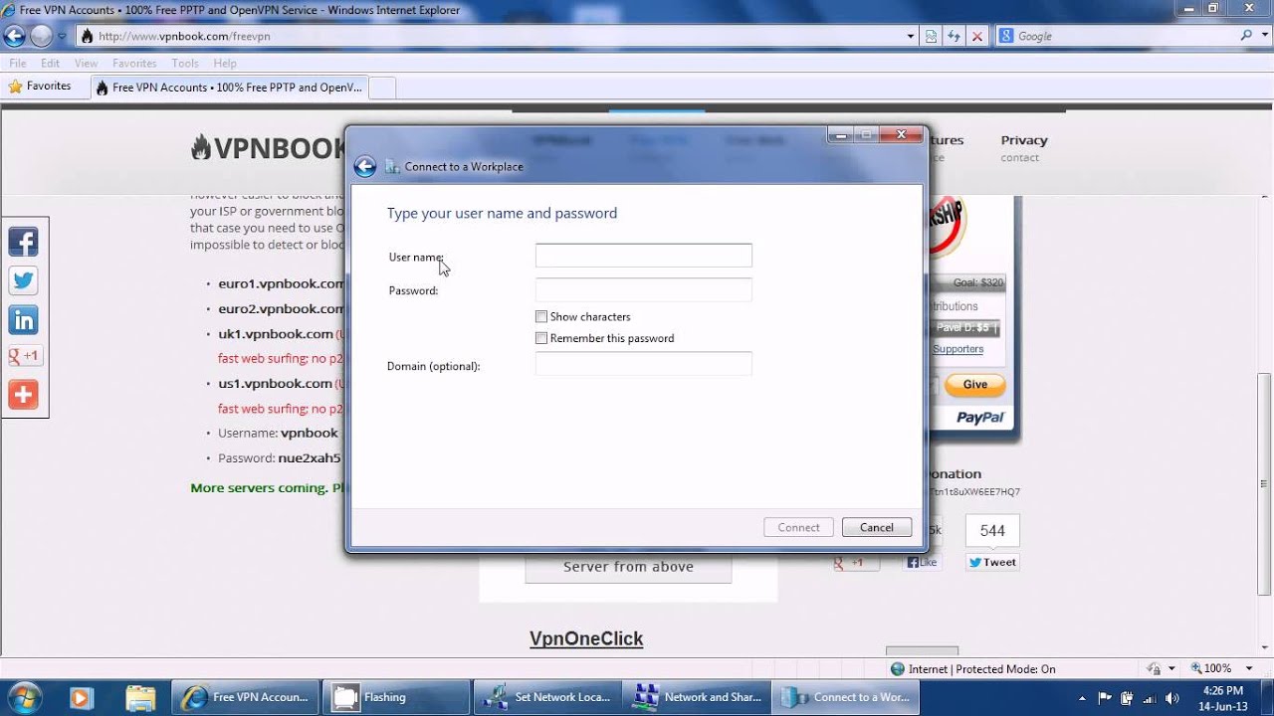1274x716 pixels.
Task: Open the VpnOneClick link
Action: pos(586,638)
